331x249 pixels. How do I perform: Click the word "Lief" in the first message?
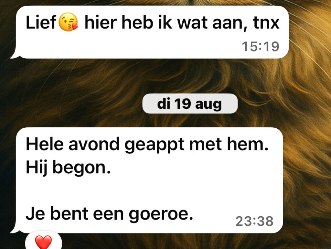[x=41, y=22]
